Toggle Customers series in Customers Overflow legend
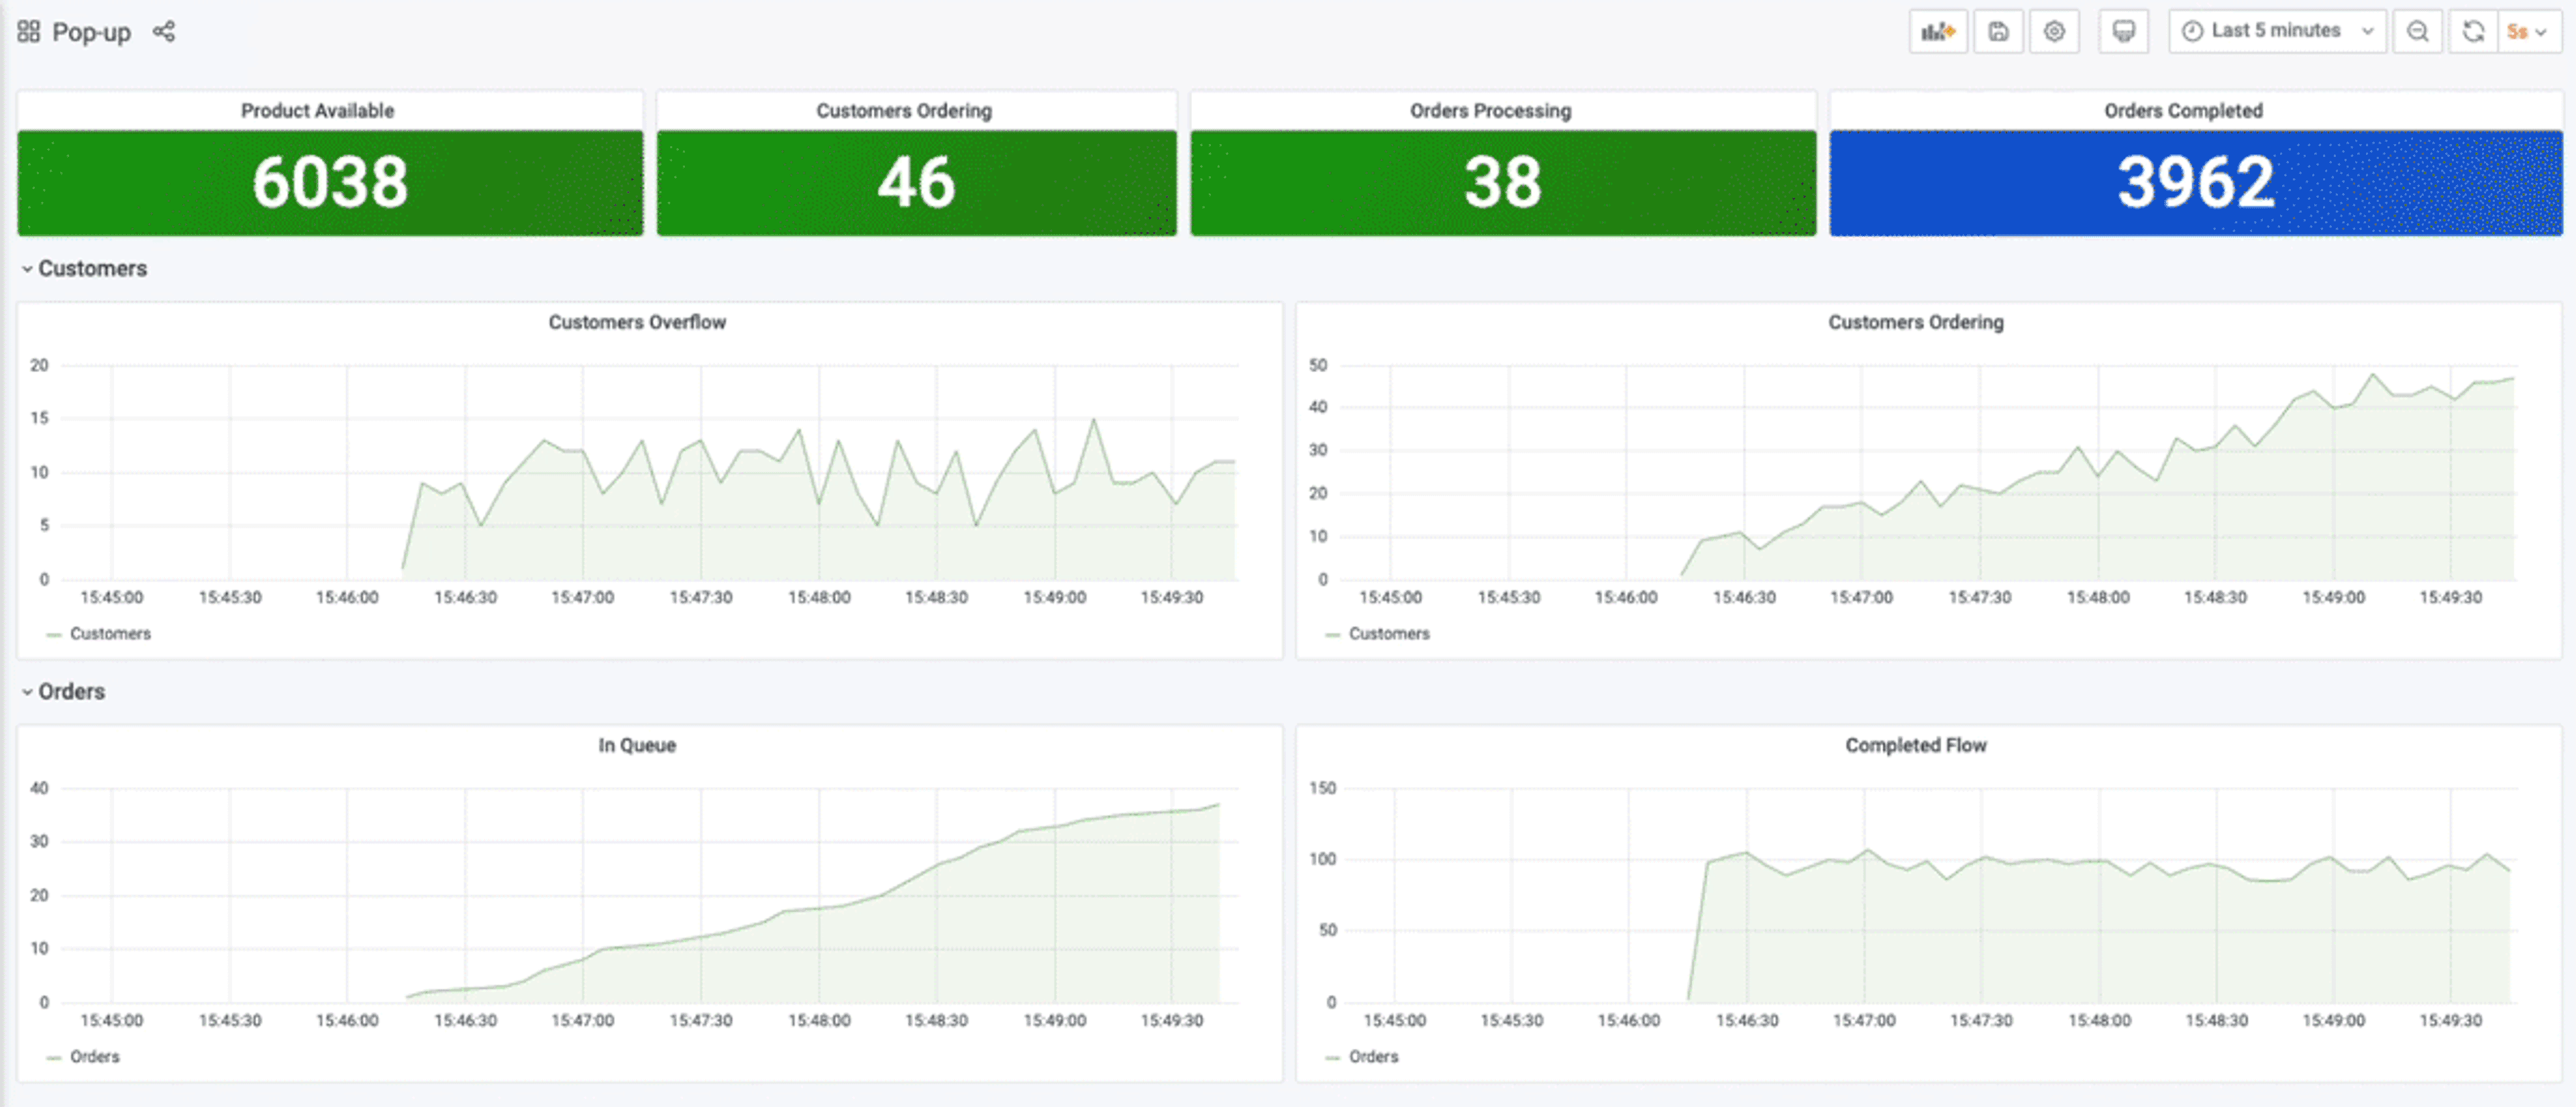The height and width of the screenshot is (1107, 2576). click(109, 634)
